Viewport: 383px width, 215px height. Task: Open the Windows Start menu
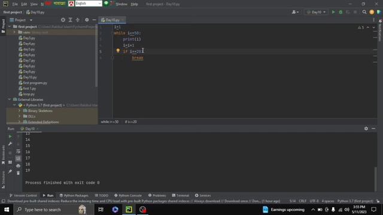point(7,210)
